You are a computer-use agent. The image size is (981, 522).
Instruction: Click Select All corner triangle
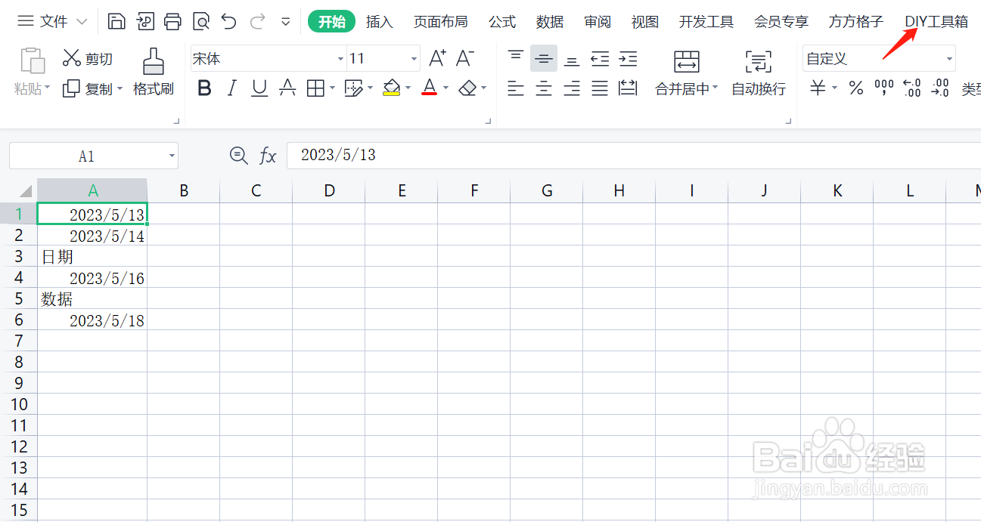point(24,190)
